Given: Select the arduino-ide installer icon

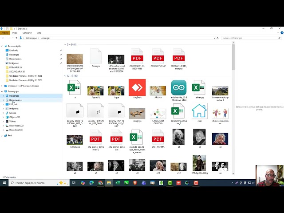Looking at the screenshot, I should pos(178,87).
